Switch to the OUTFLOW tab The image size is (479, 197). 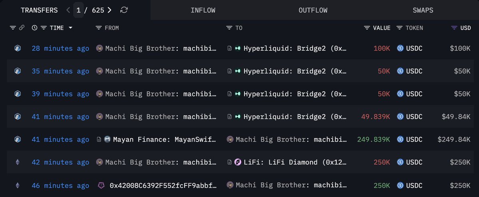click(313, 10)
